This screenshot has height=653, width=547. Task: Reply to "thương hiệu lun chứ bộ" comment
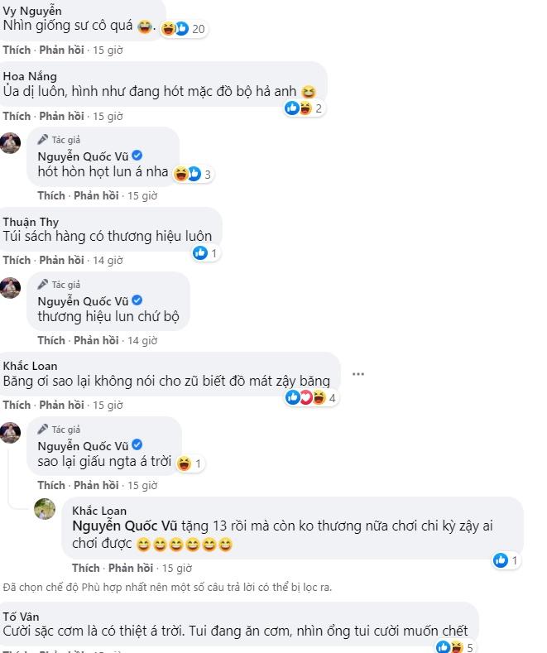click(96, 340)
